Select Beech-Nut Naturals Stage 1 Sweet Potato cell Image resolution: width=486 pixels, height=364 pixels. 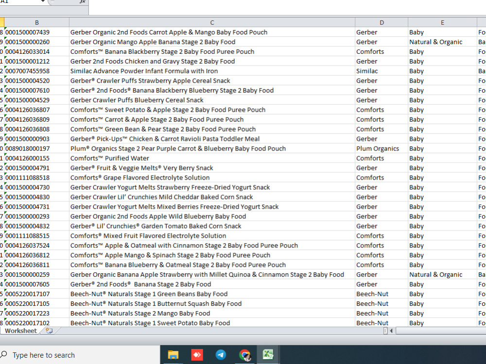(212, 323)
